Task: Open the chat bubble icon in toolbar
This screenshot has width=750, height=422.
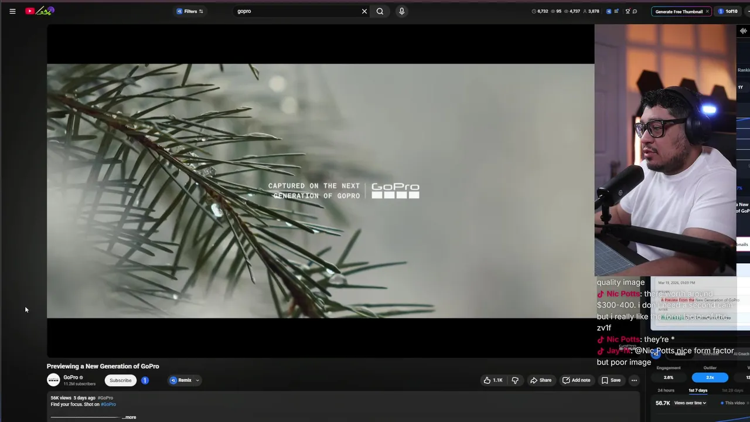Action: pyautogui.click(x=635, y=11)
